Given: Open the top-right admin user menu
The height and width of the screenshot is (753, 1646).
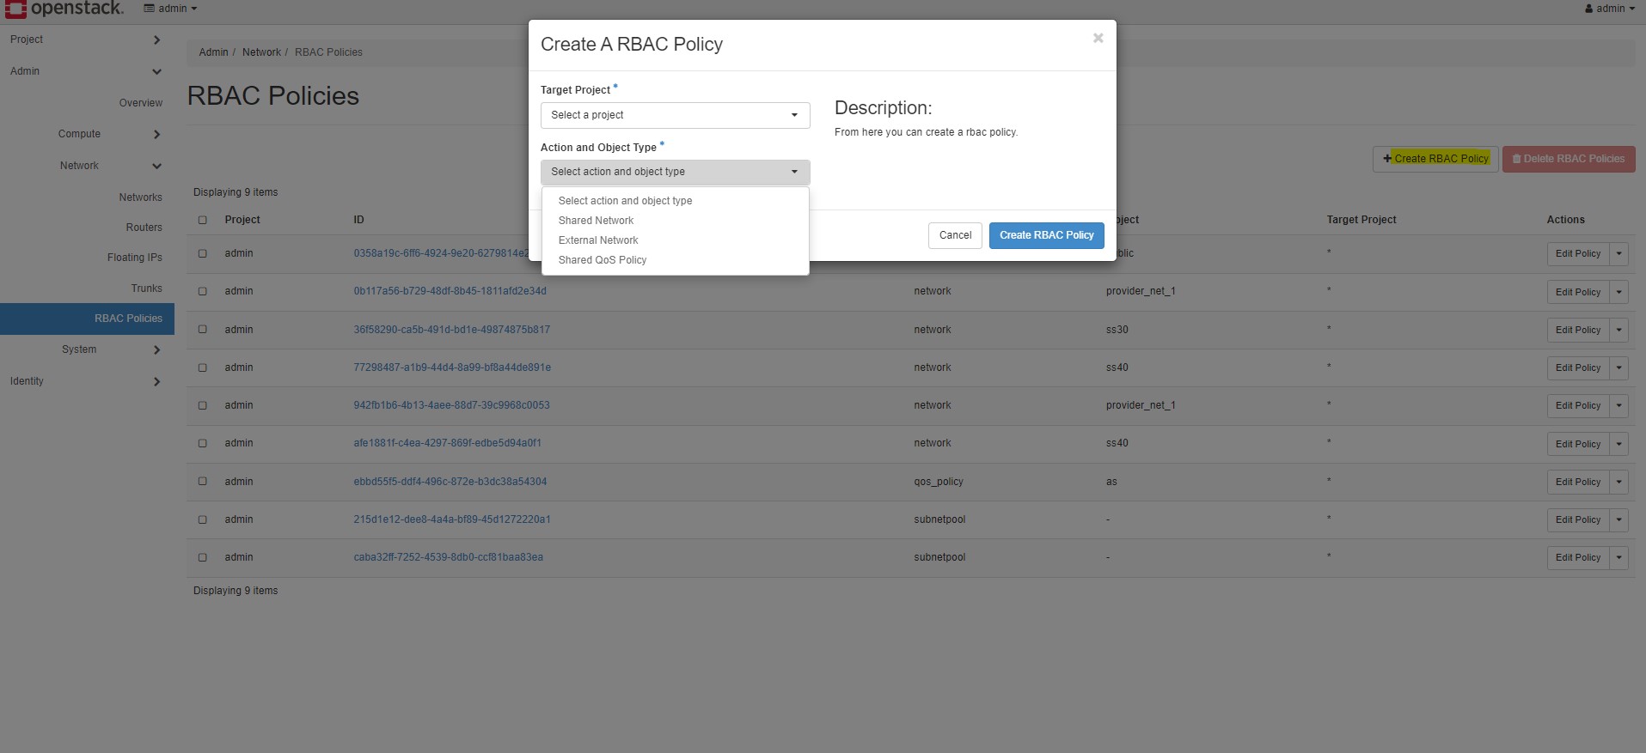Looking at the screenshot, I should coord(1609,9).
